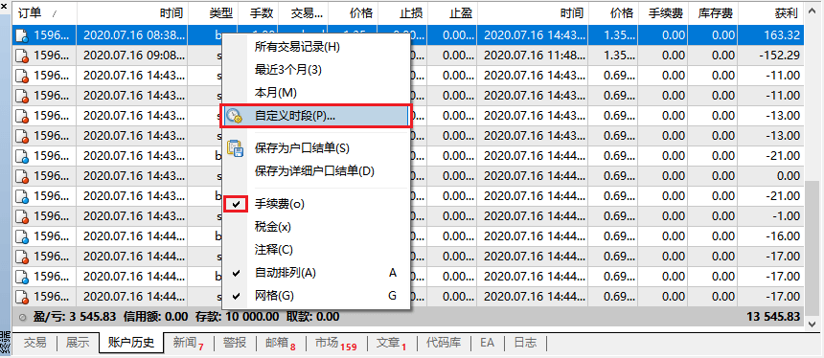Viewport: 824px width, 358px height.
Task: Open the 邮箱 tab
Action: (281, 344)
